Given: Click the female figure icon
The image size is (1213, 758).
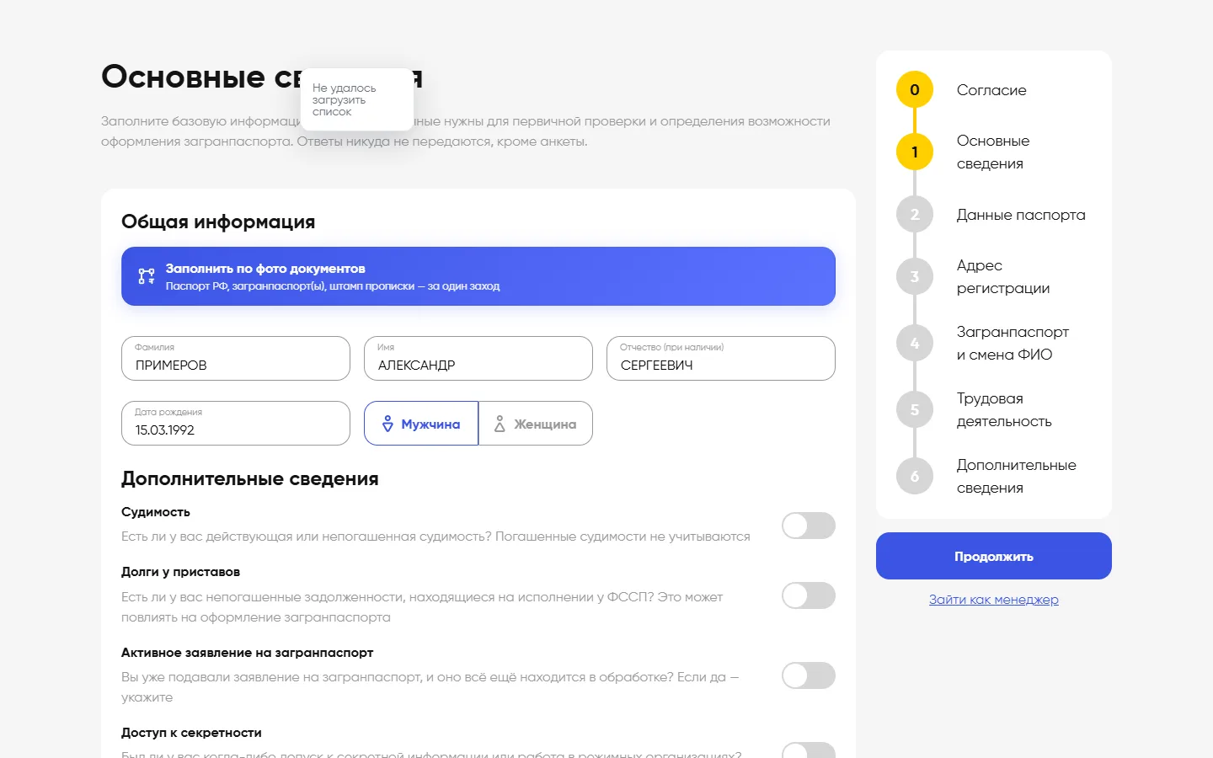Looking at the screenshot, I should coord(500,424).
